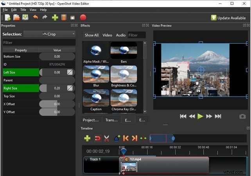251x176 pixels.
Task: Click the Y Offset value slider
Action: 57,112
